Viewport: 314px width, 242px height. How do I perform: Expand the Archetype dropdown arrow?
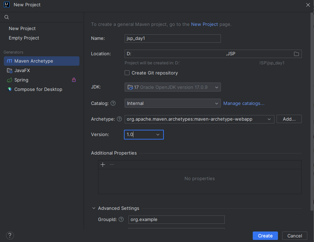(269, 119)
